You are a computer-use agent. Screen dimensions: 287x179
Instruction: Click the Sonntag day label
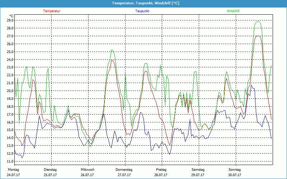(235, 170)
